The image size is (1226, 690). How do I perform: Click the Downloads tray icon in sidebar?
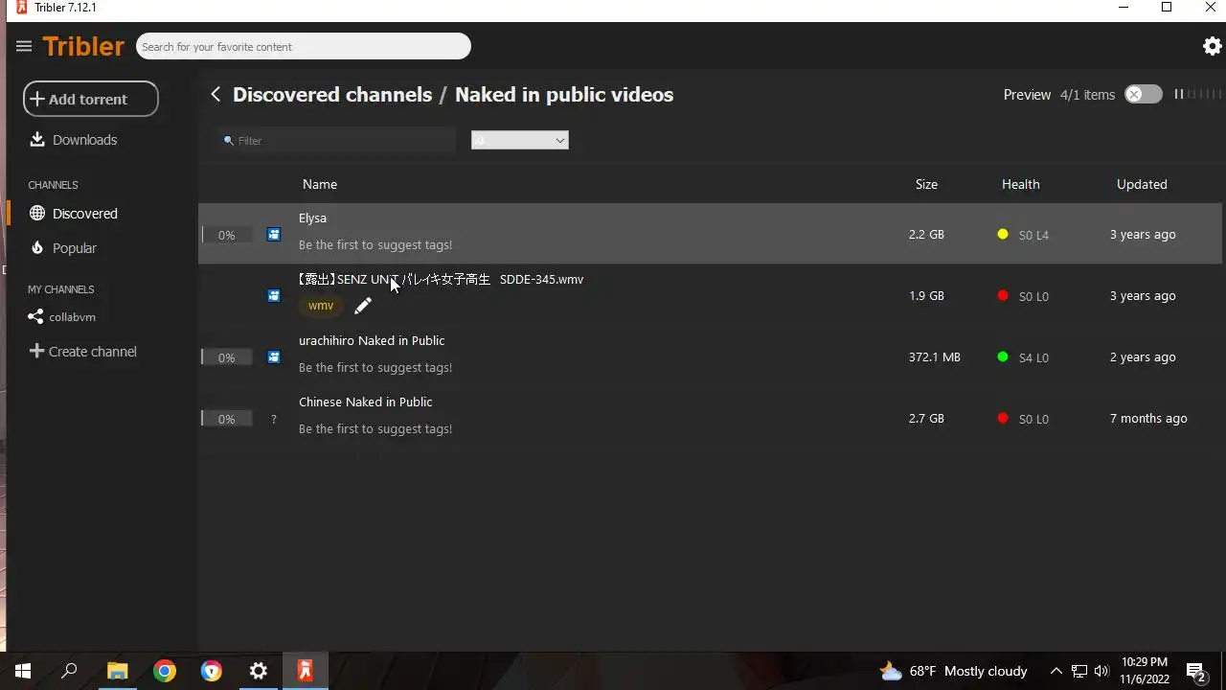(37, 139)
